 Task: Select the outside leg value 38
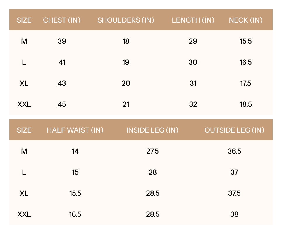[234, 214]
